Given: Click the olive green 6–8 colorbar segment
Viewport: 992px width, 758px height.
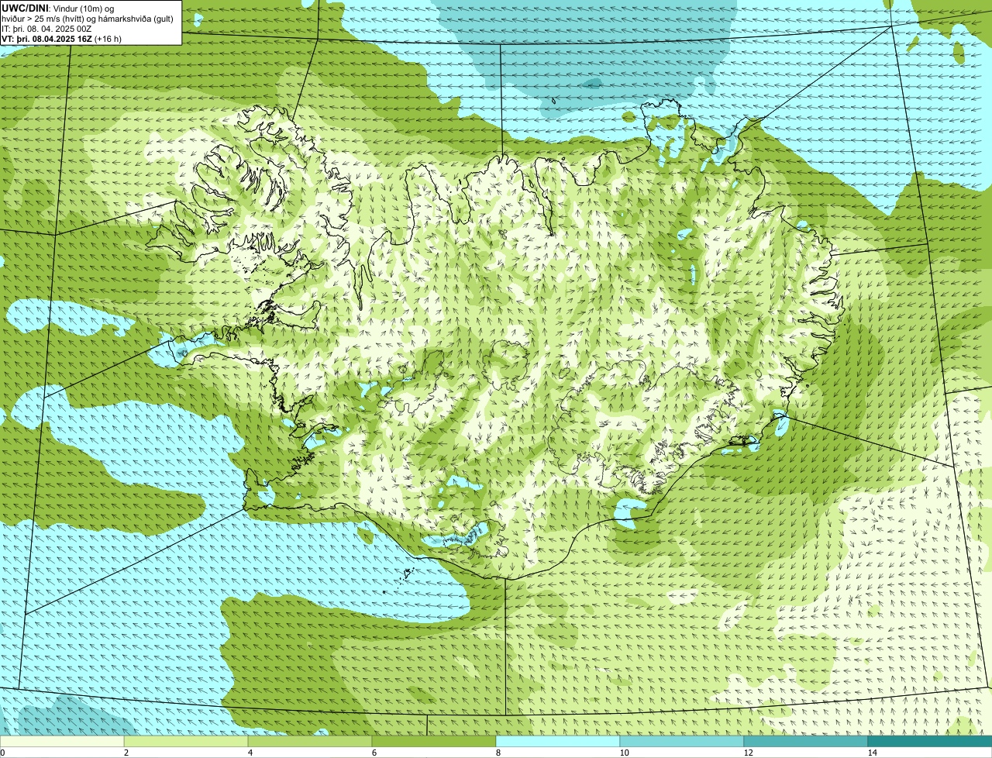Looking at the screenshot, I should (434, 741).
